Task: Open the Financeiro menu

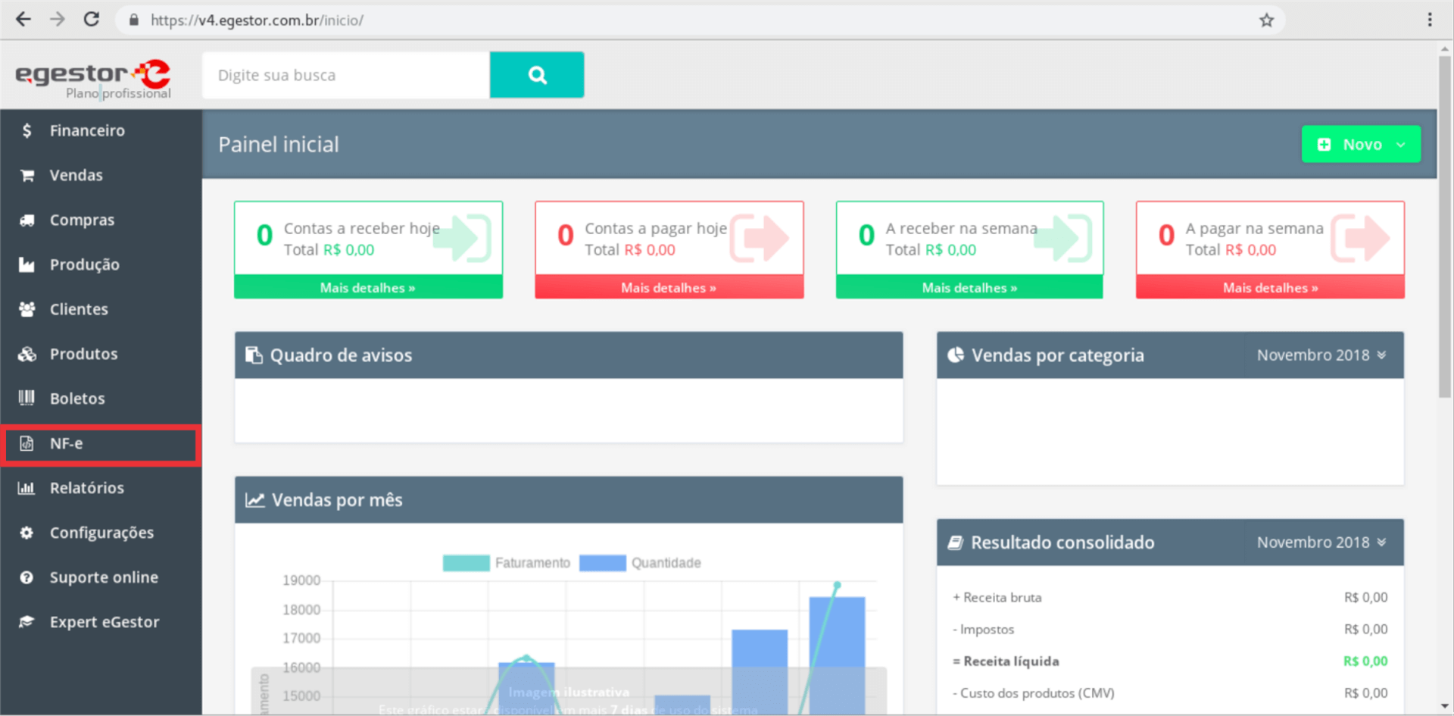Action: pos(101,130)
